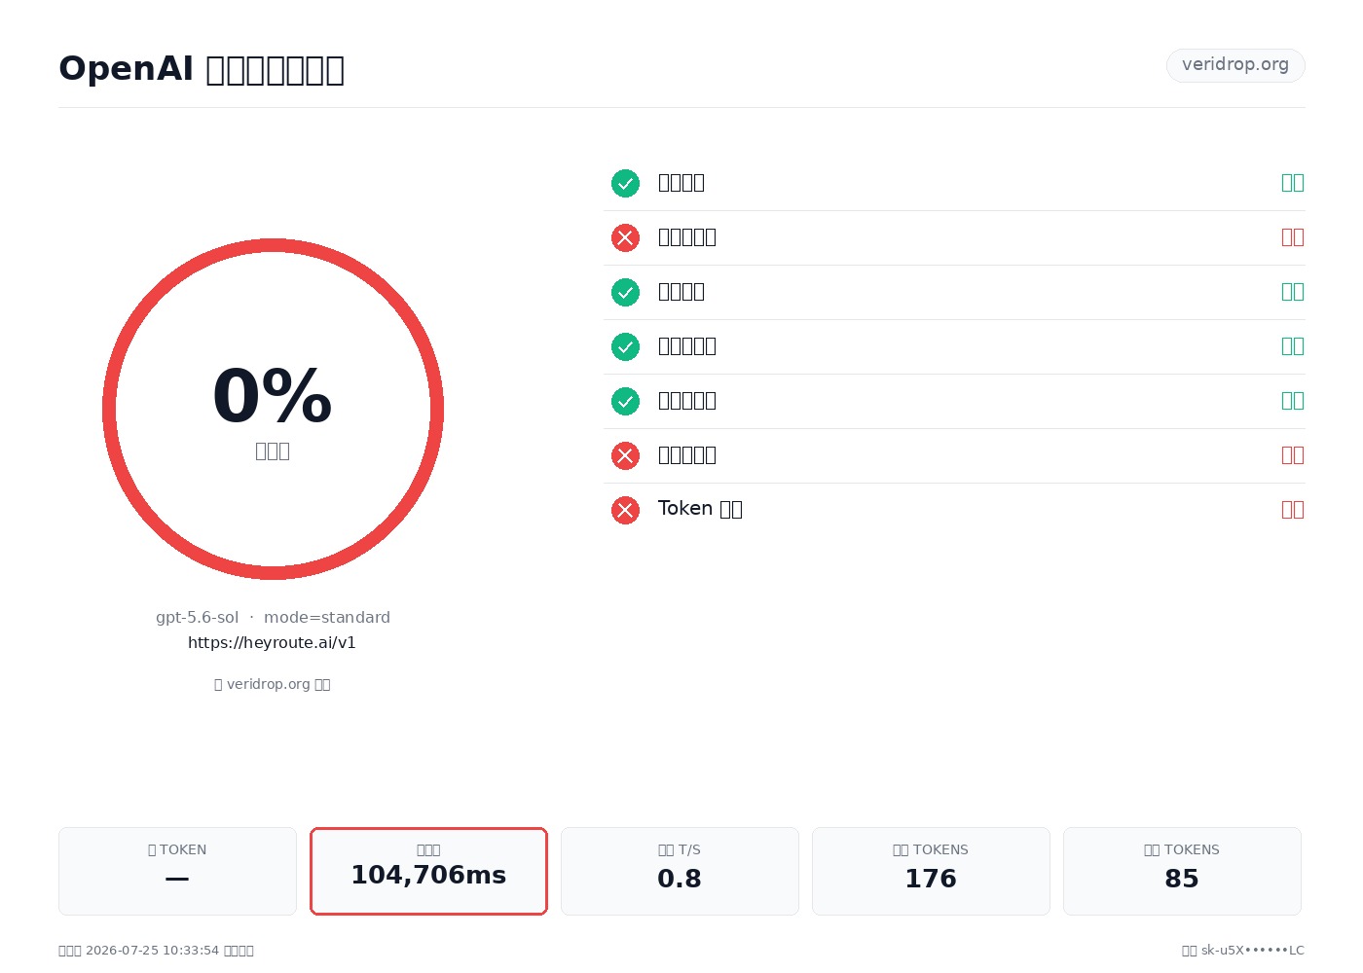The width and height of the screenshot is (1363, 973).
Task: Click the gpt-5.6-sol mode=standard model text
Action: coord(273,618)
